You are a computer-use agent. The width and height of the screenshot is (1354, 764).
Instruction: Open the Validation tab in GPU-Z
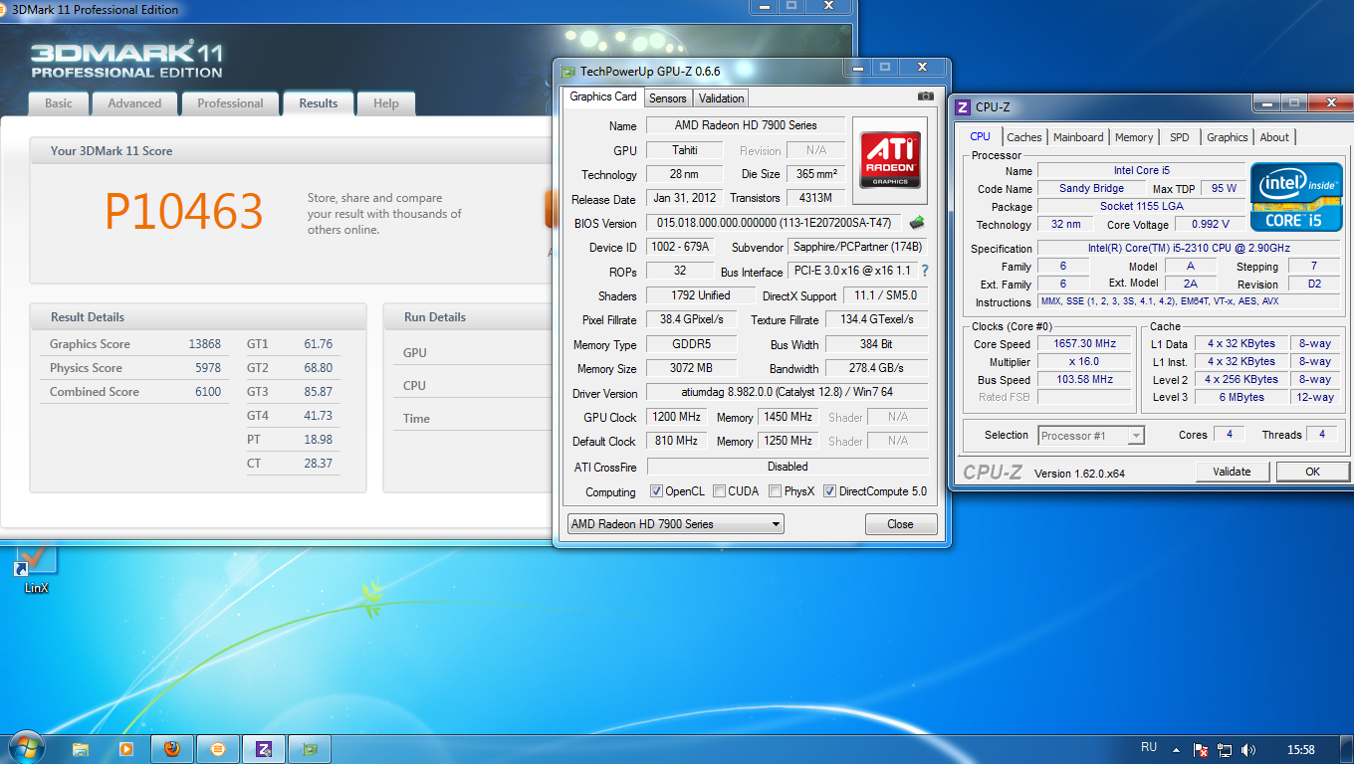click(x=721, y=98)
